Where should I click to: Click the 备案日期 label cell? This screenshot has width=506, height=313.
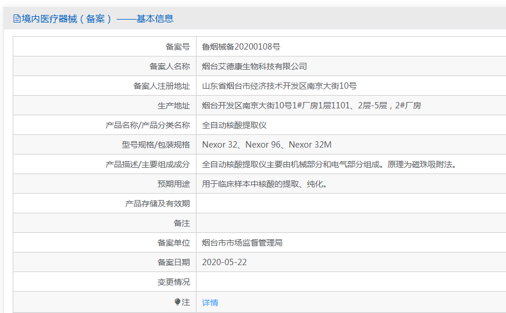104,262
